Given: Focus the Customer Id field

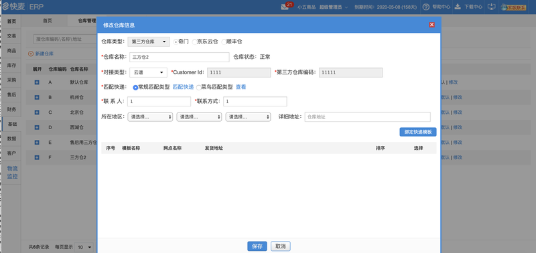Looking at the screenshot, I should [239, 72].
